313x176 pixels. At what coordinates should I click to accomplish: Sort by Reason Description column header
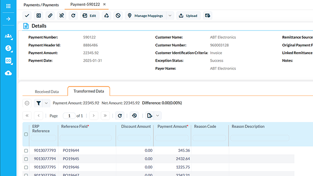[248, 126]
